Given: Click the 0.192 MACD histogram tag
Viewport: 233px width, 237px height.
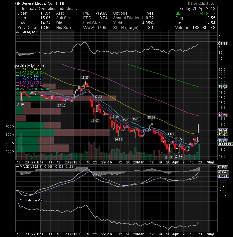Looking at the screenshot, I should [223, 167].
